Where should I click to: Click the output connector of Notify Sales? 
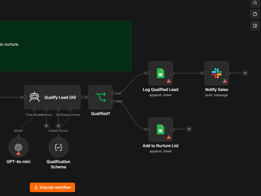(229, 73)
